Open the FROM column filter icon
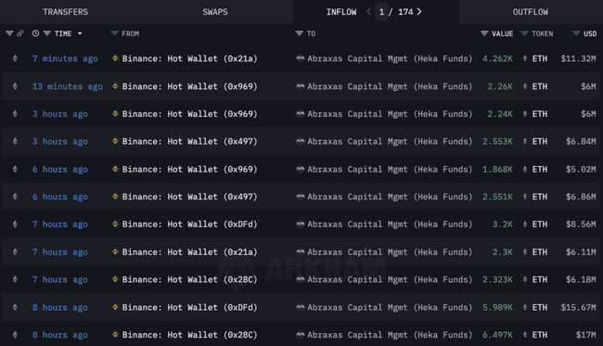603x346 pixels. [114, 33]
